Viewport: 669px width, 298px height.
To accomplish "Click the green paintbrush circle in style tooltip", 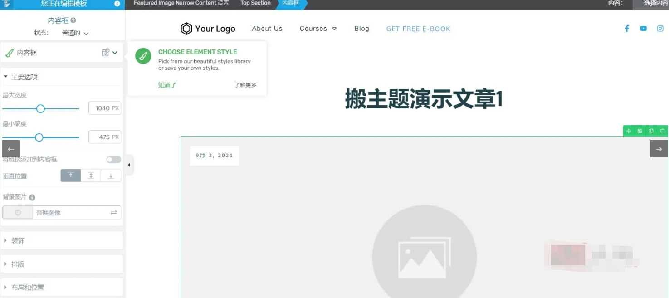I will (143, 56).
